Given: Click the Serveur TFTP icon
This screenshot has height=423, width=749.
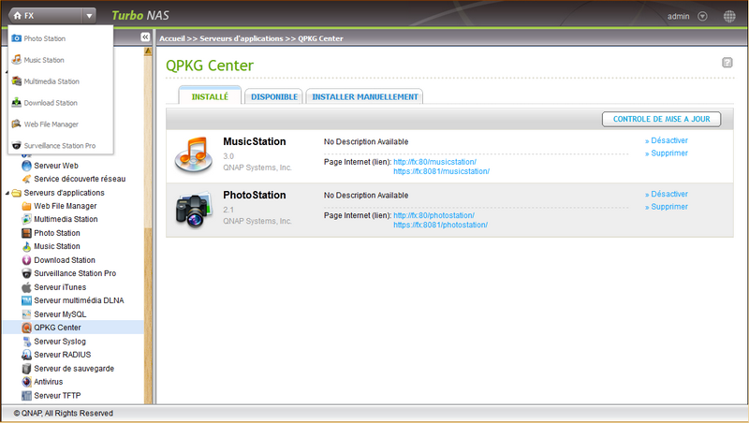Looking at the screenshot, I should coord(27,395).
